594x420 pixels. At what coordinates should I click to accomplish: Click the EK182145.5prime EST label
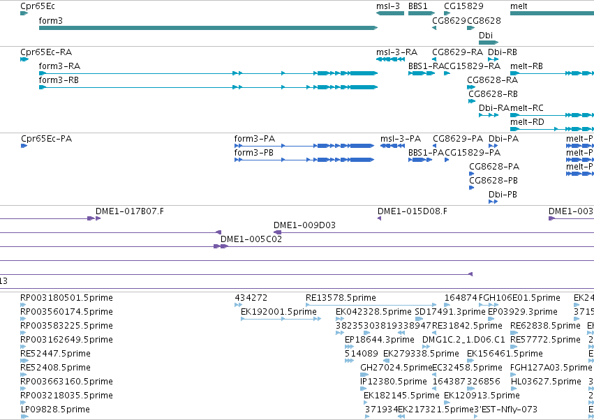tap(401, 396)
